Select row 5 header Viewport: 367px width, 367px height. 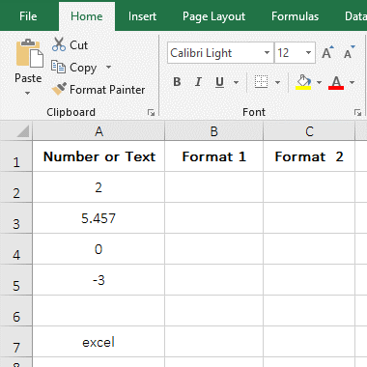[x=16, y=280]
